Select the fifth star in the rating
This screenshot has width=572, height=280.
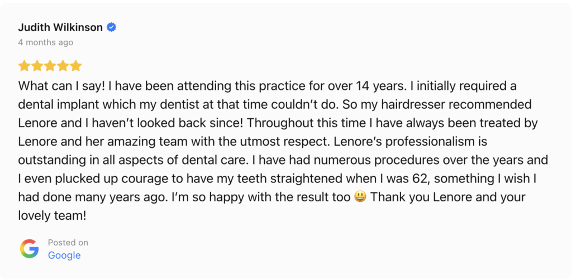76,66
